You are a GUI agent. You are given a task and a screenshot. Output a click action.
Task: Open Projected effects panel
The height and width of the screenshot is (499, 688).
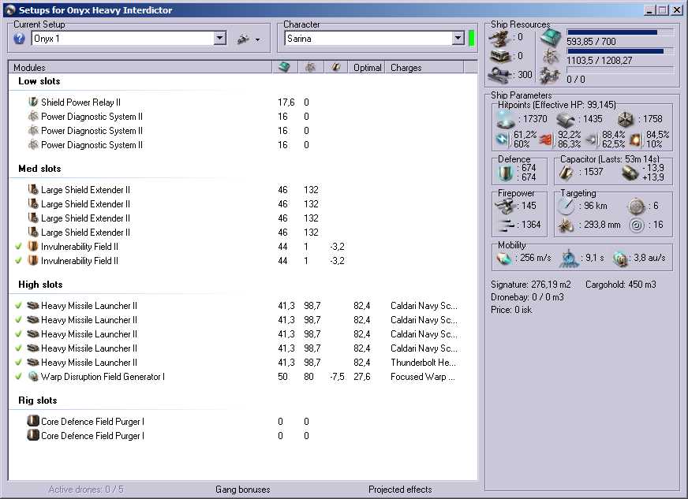400,490
